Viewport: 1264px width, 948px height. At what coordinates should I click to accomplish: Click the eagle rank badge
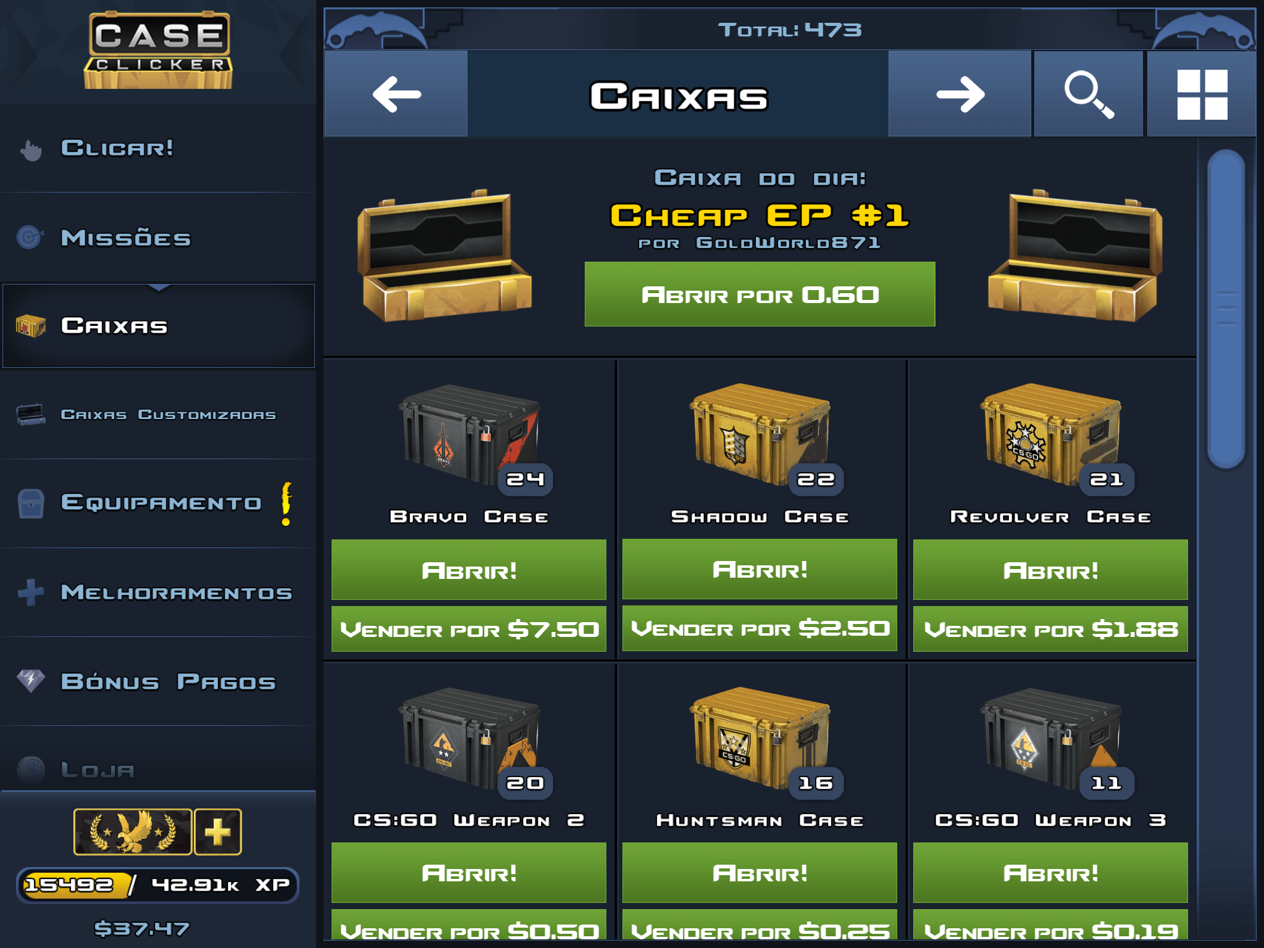point(133,831)
